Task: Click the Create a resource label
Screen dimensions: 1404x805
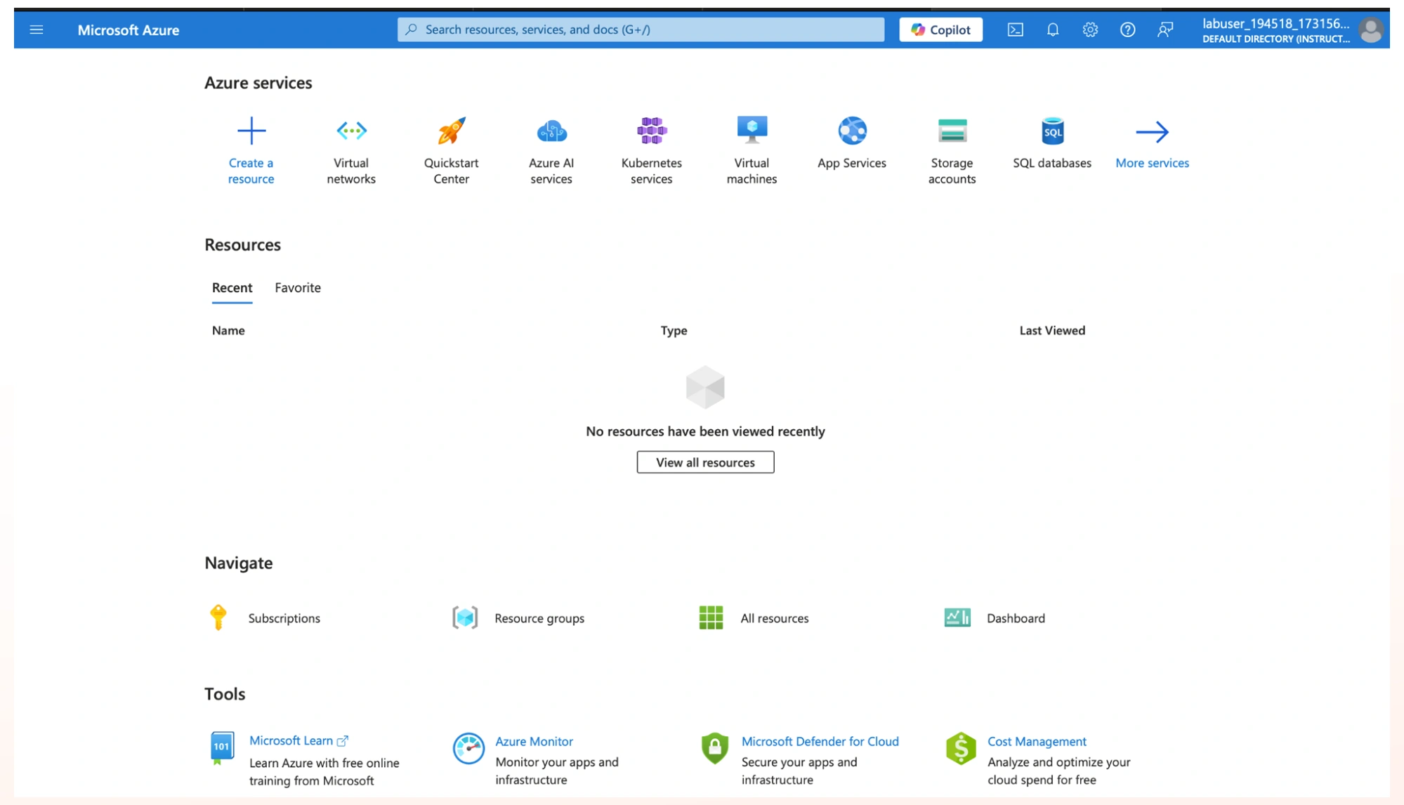Action: (x=251, y=171)
